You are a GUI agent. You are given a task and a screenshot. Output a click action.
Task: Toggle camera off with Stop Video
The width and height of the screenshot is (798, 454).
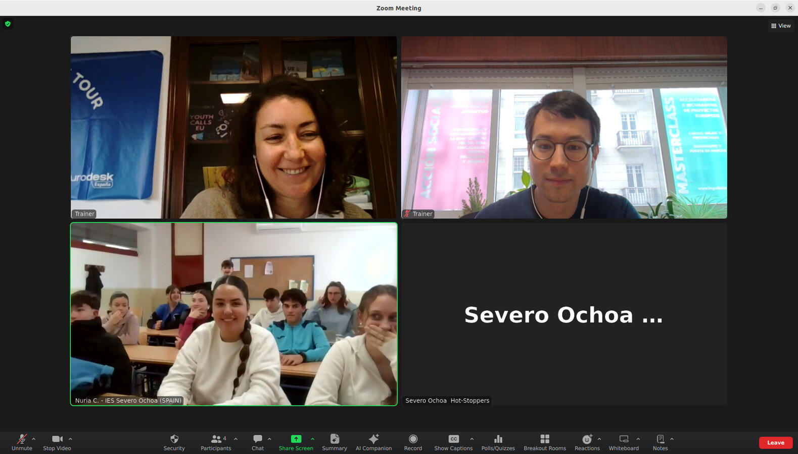(57, 442)
